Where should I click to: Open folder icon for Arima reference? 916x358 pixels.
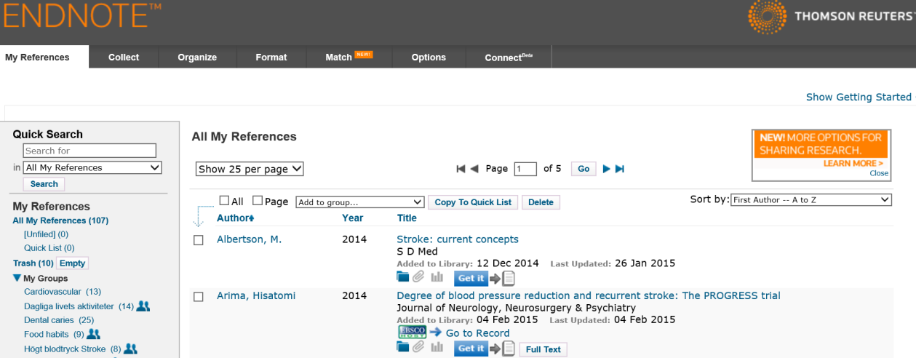[x=402, y=347]
